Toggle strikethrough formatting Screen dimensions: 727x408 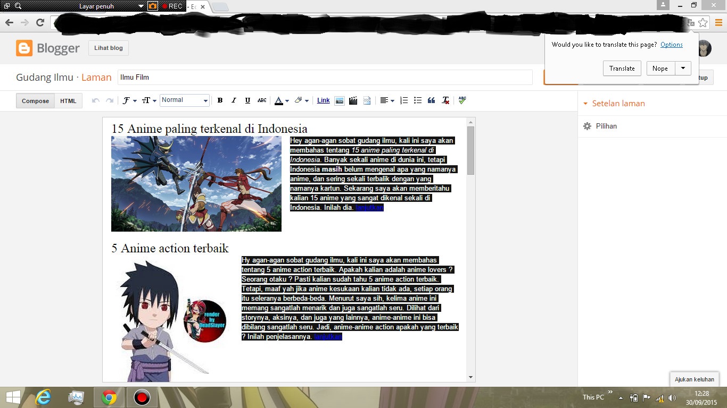click(262, 100)
